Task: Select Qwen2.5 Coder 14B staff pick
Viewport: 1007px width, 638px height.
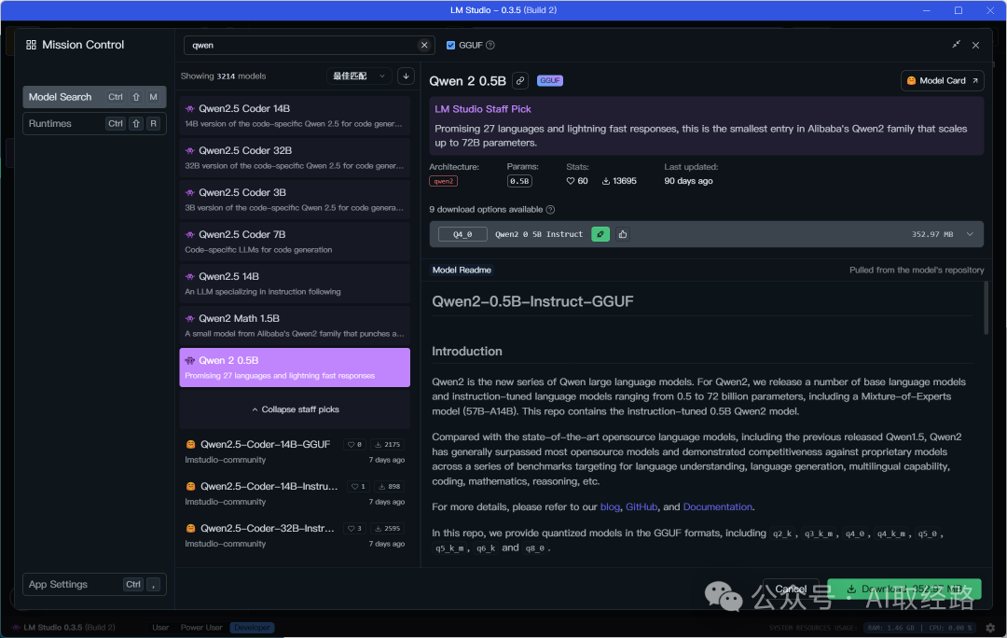Action: (x=294, y=116)
